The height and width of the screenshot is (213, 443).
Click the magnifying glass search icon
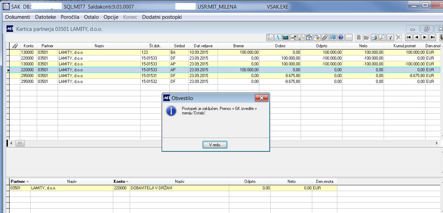(x=382, y=37)
